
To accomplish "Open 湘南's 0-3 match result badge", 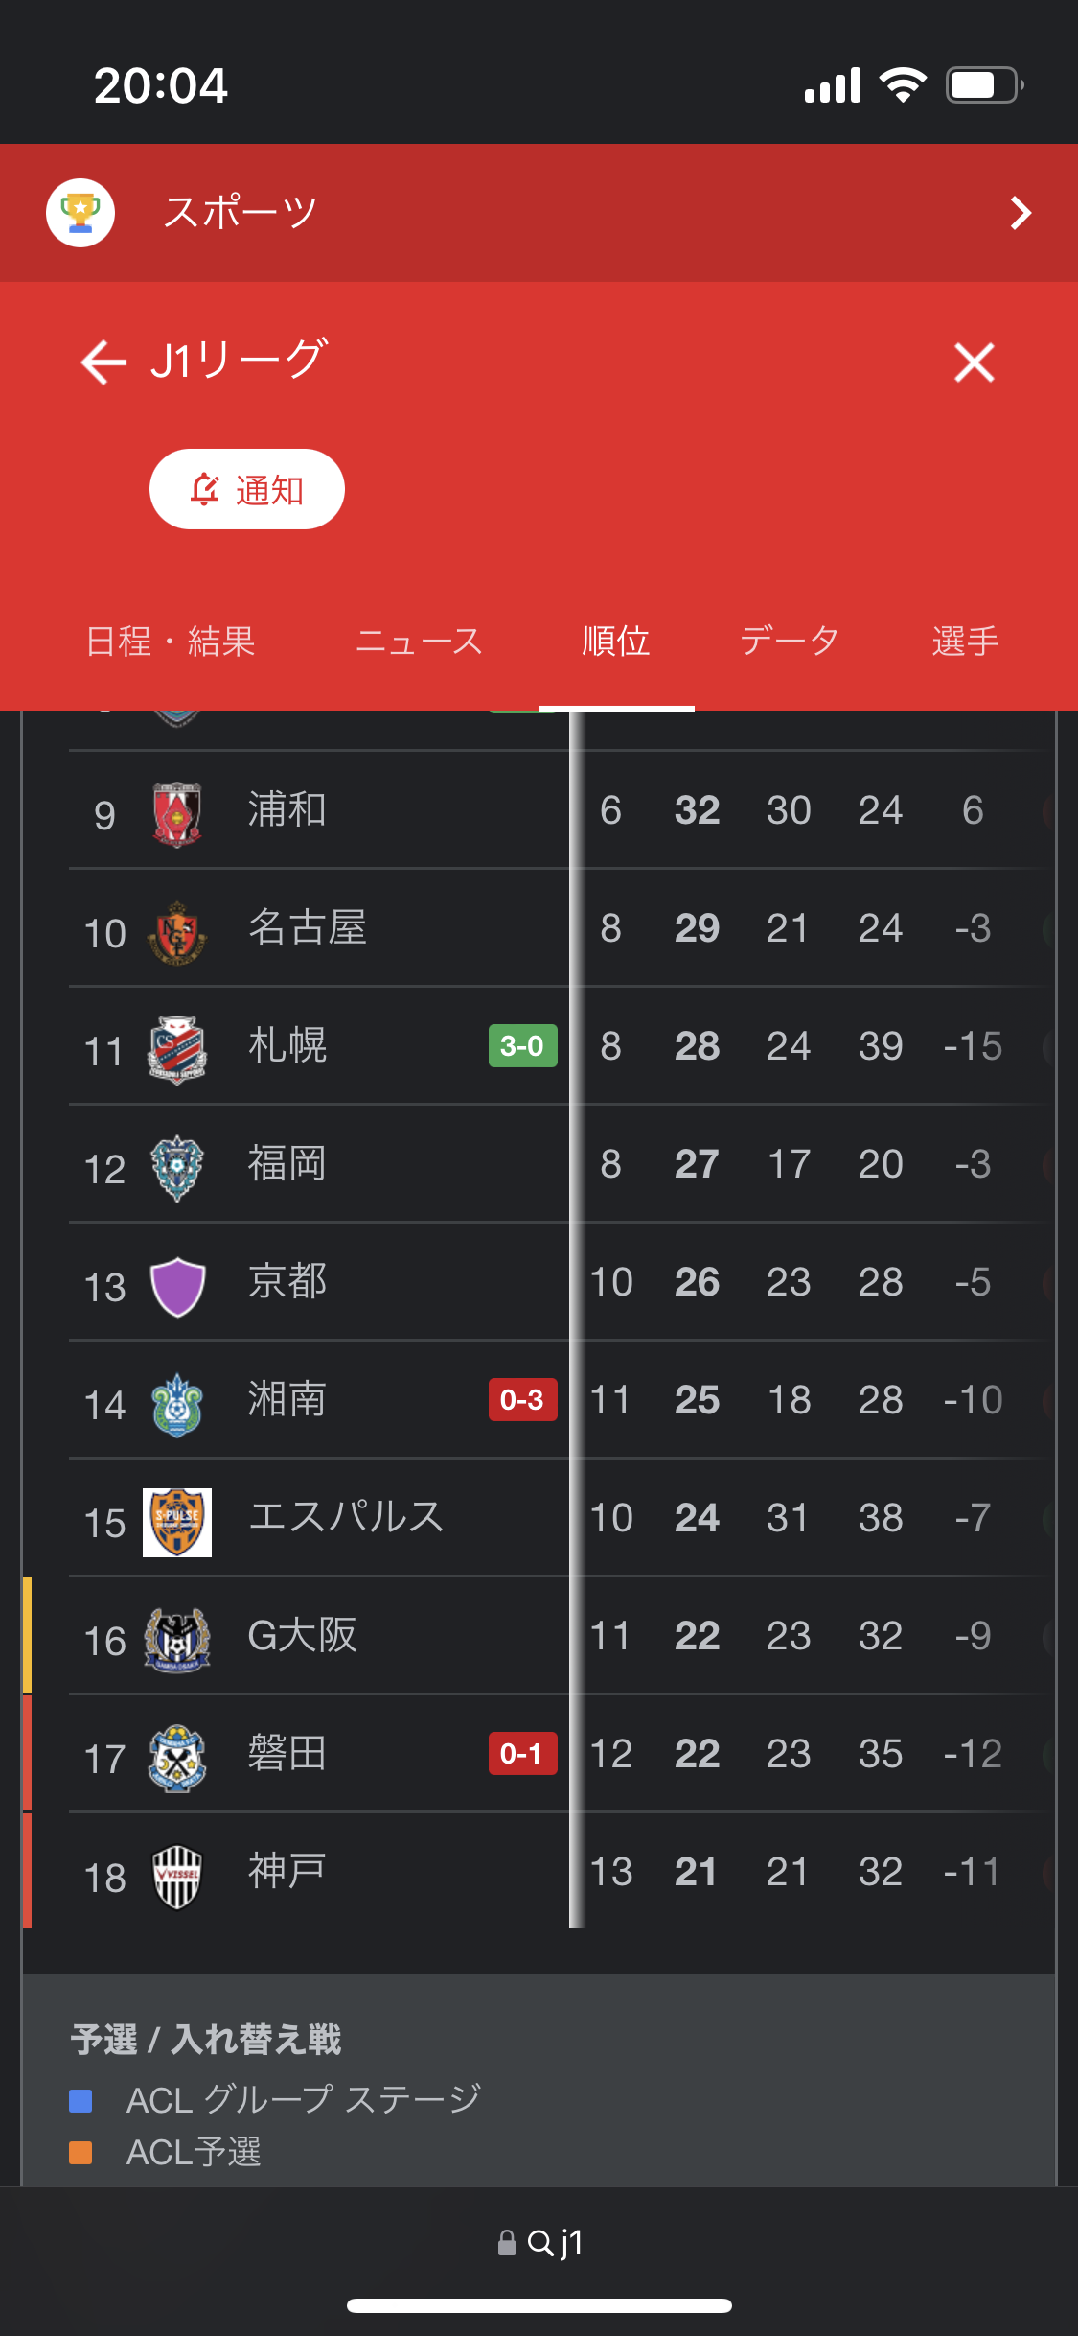I will [x=522, y=1400].
